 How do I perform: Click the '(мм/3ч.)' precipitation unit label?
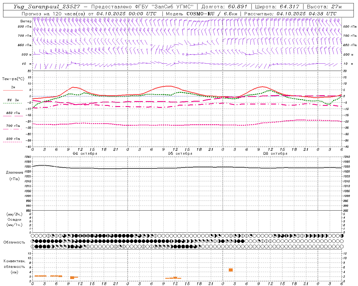point(15,214)
